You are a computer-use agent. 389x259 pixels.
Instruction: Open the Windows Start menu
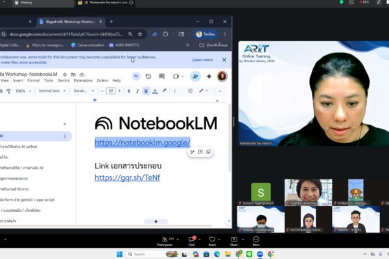(x=119, y=254)
